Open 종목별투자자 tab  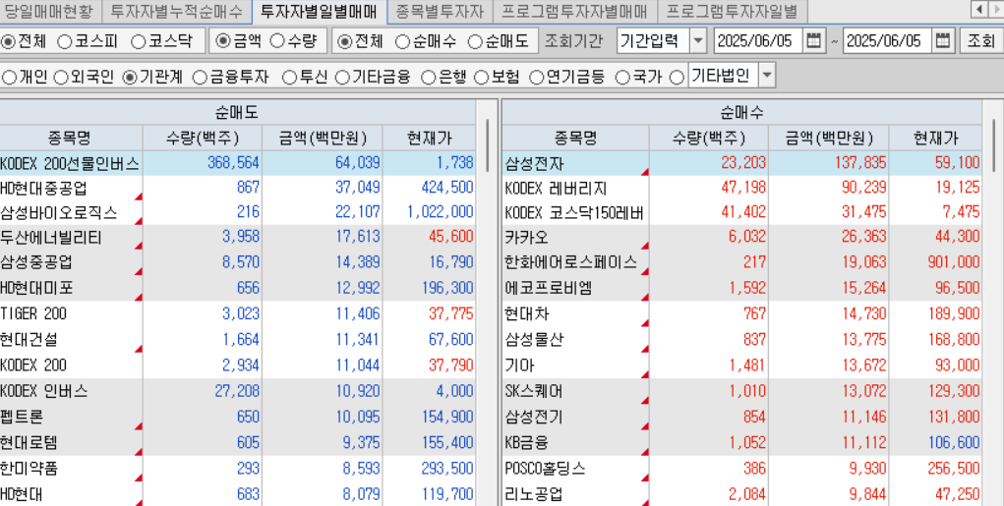click(x=440, y=11)
